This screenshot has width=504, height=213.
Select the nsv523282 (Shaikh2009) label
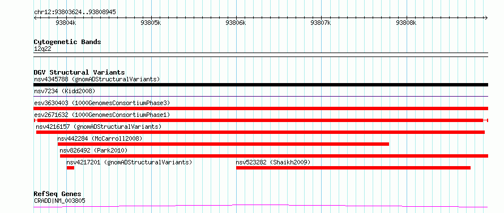(273, 163)
